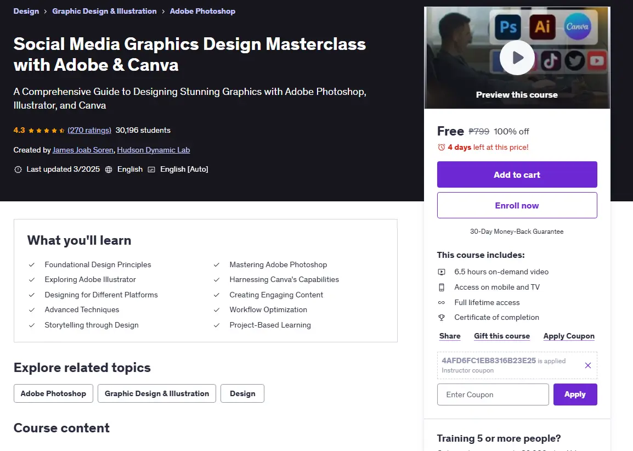Click the TikTok icon in preview thumbnail
This screenshot has height=451, width=633.
[551, 61]
